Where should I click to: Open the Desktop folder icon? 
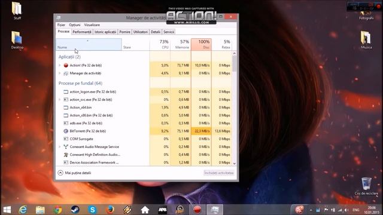pyautogui.click(x=17, y=40)
